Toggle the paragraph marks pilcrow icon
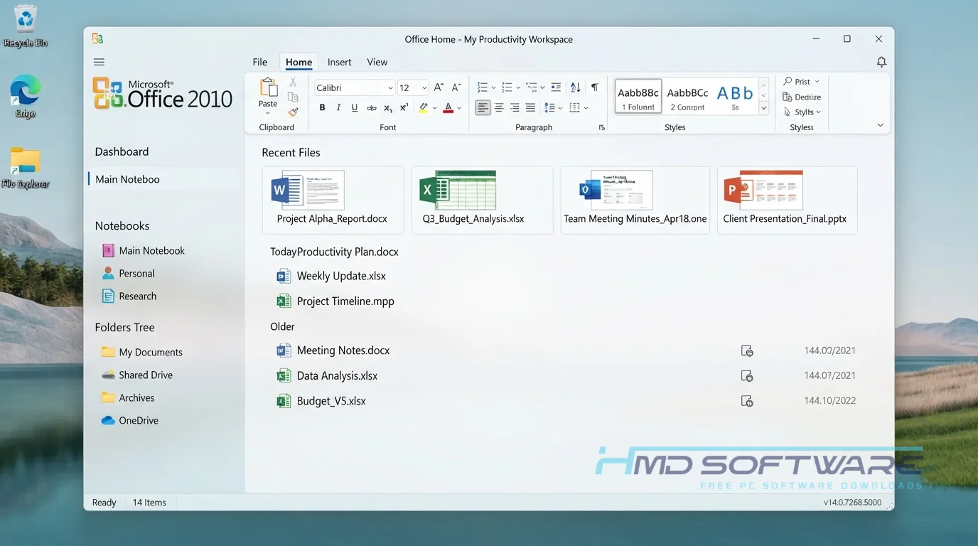This screenshot has height=546, width=978. tap(595, 87)
